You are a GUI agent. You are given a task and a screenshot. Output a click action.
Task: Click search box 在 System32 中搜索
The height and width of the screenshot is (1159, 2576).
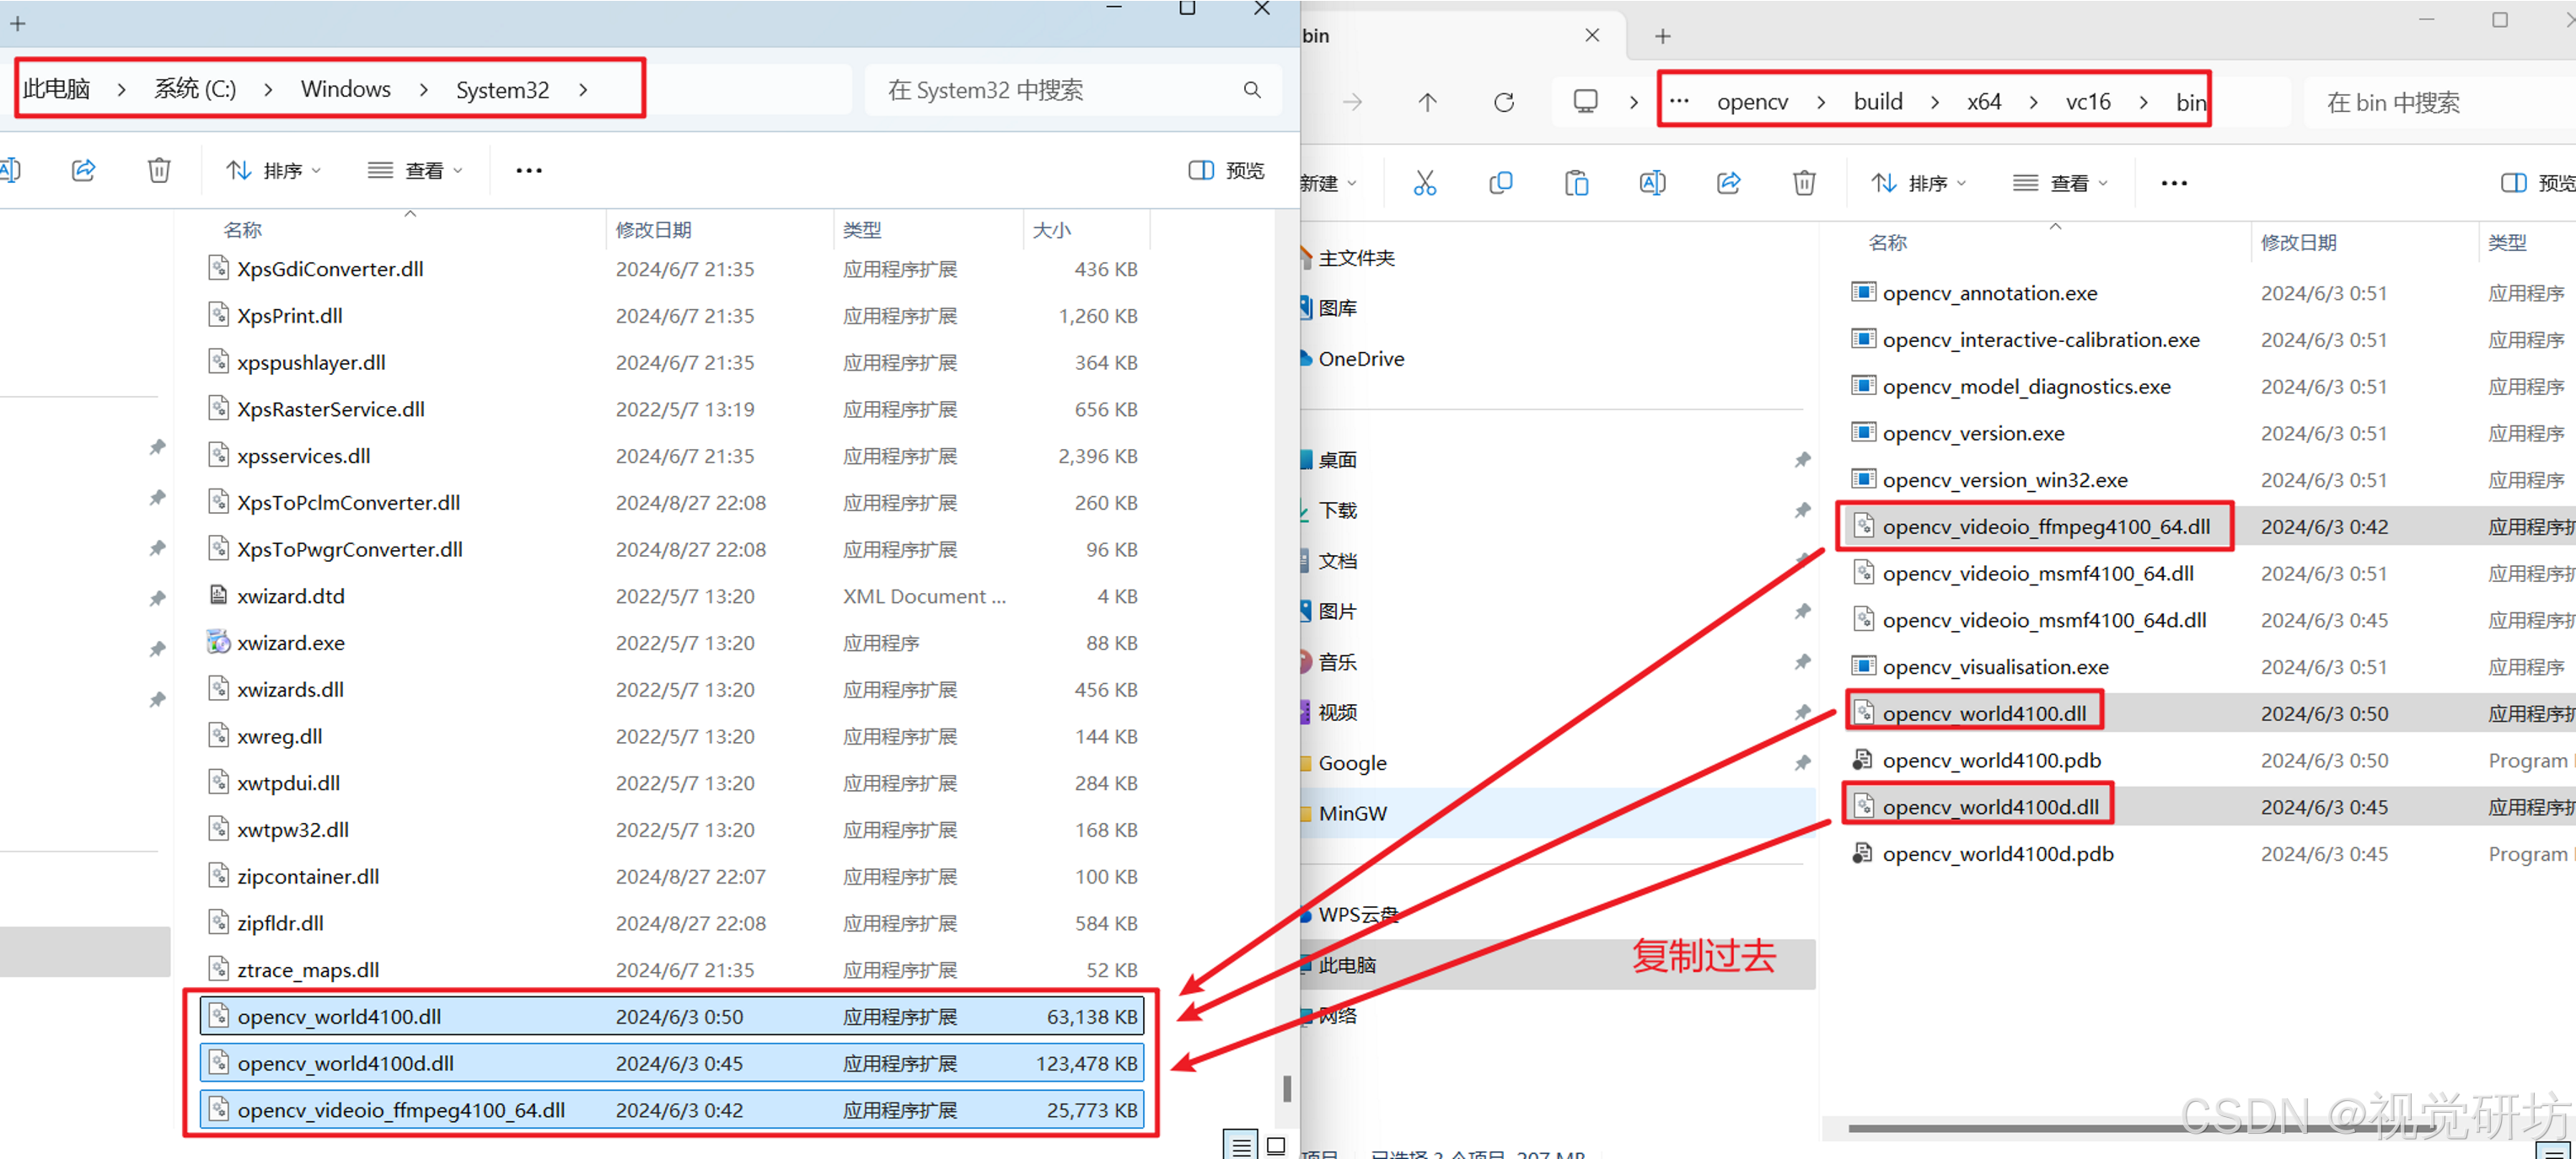tap(1072, 90)
